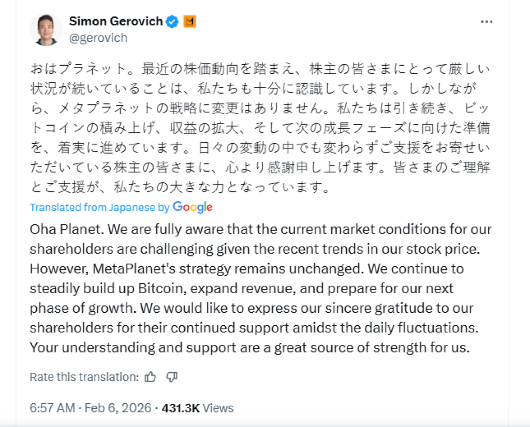Open the @gerovich handle link
This screenshot has width=530, height=427.
click(98, 38)
